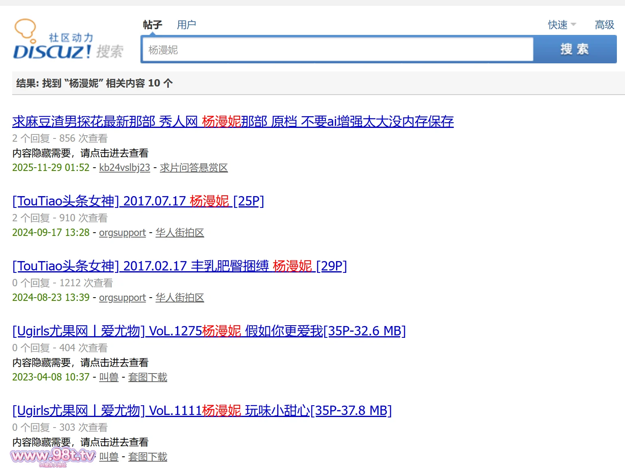This screenshot has width=625, height=471.
Task: Open 华人街拍区 under the 2024-08-23 post
Action: coord(179,298)
